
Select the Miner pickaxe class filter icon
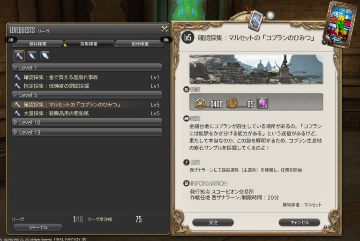pos(19,56)
